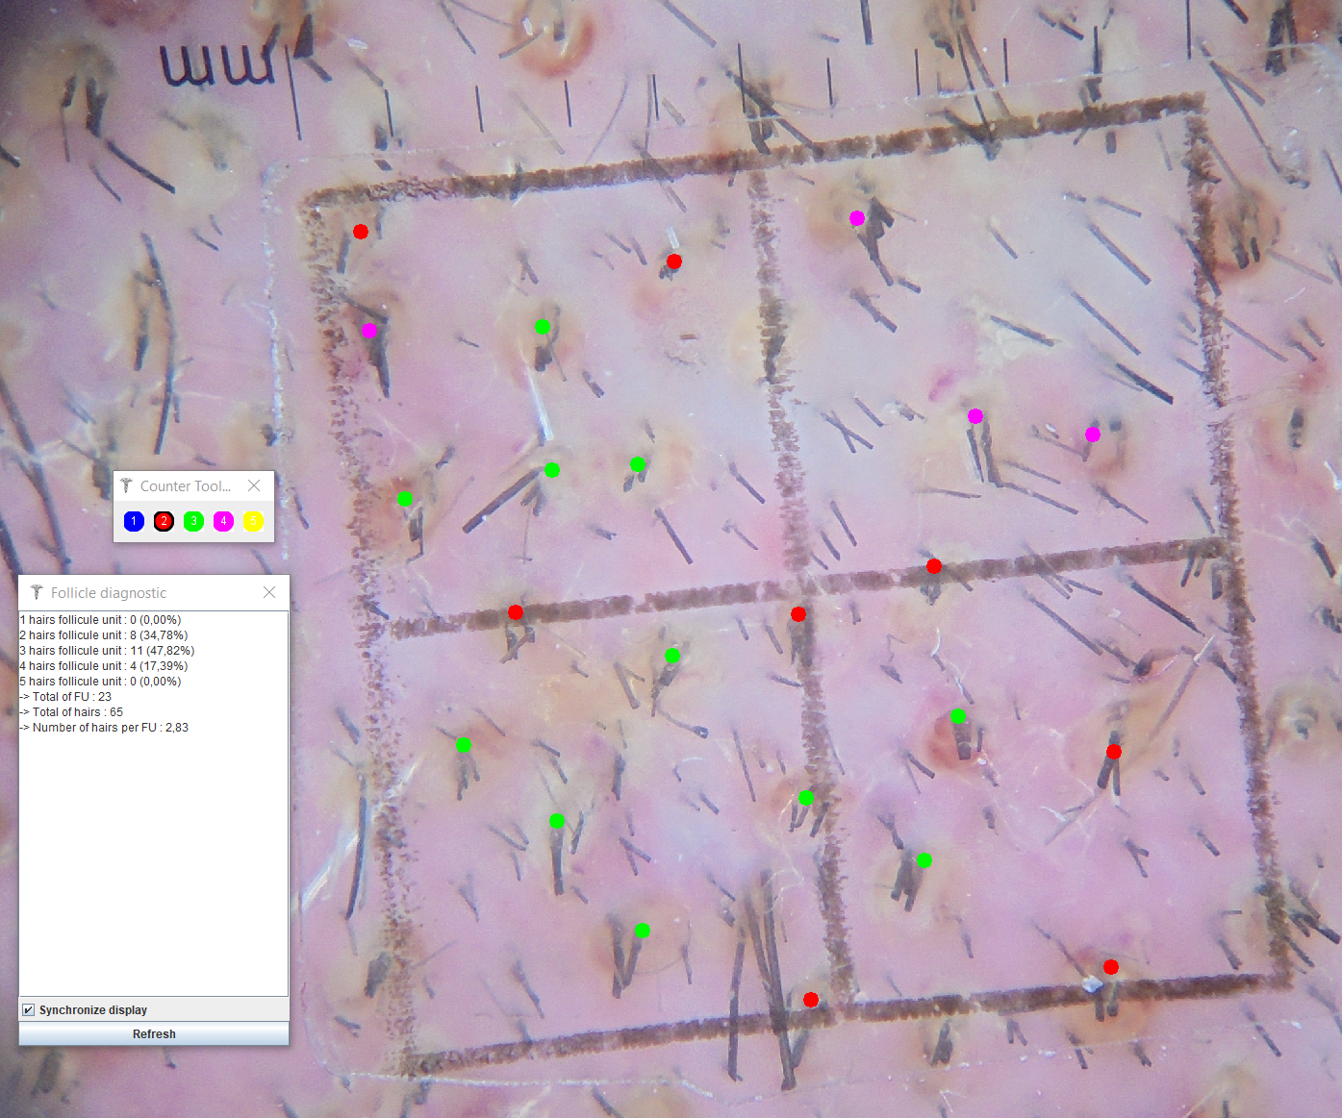Click the Follicle diagnostic window title icon
The width and height of the screenshot is (1342, 1118).
point(37,592)
